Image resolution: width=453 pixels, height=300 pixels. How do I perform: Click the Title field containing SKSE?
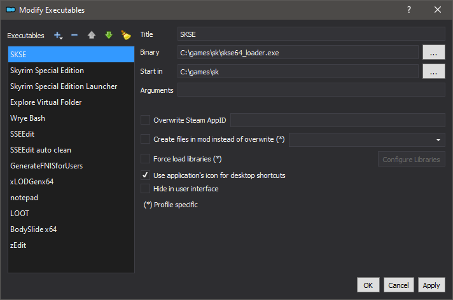point(311,34)
